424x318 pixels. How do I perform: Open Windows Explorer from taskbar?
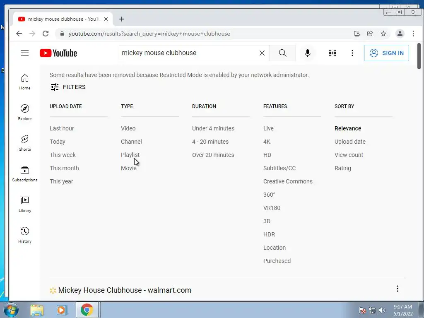[37, 310]
